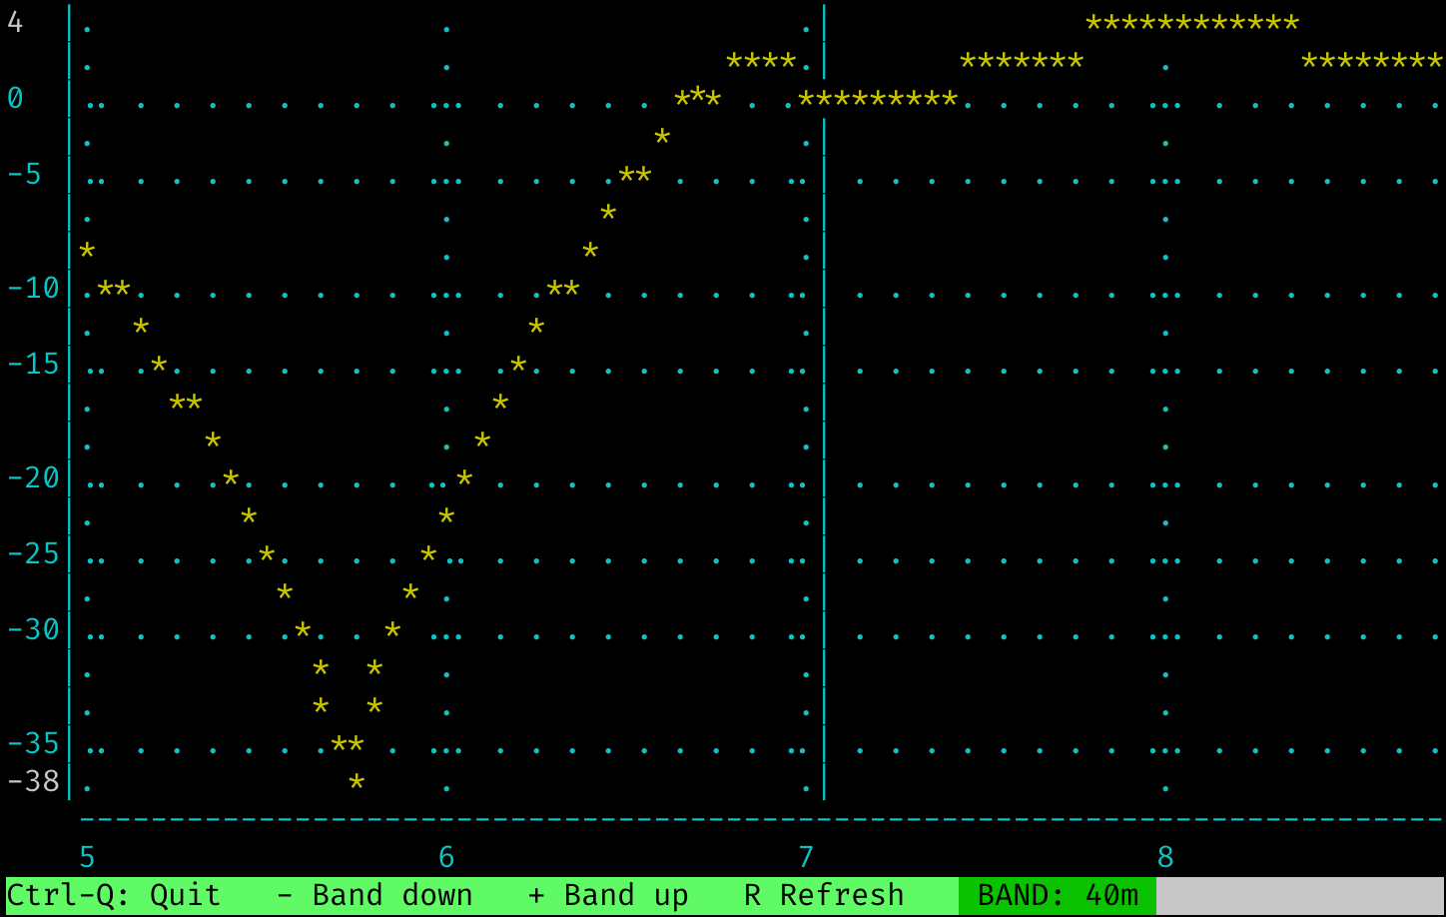Click the x-axis label 7
The height and width of the screenshot is (917, 1446).
pos(806,857)
